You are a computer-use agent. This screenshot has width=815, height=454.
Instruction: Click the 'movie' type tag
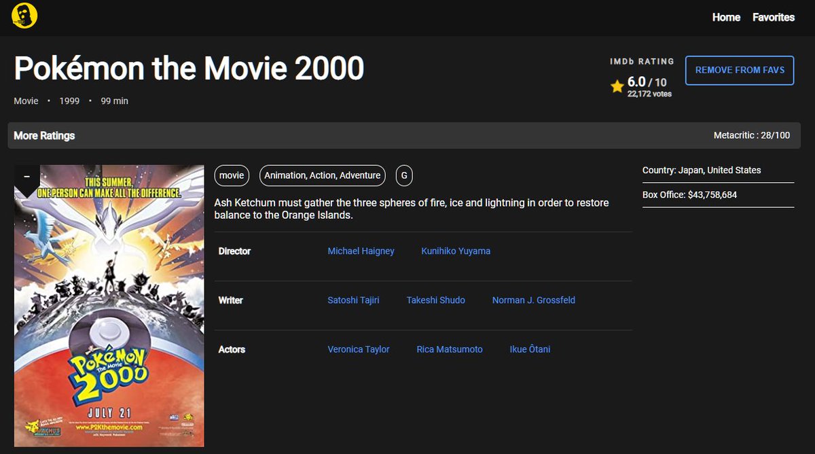[x=232, y=175]
